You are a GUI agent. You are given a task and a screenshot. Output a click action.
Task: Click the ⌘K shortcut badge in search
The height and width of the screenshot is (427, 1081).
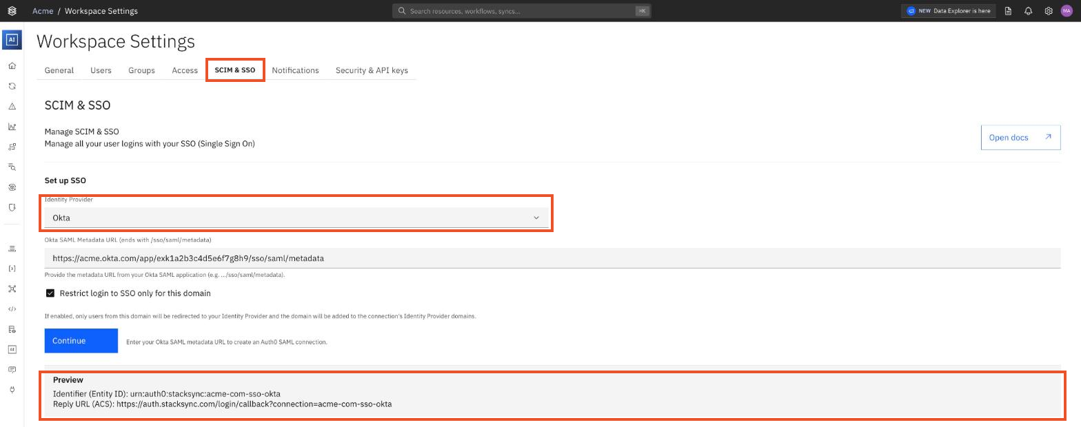click(x=643, y=11)
